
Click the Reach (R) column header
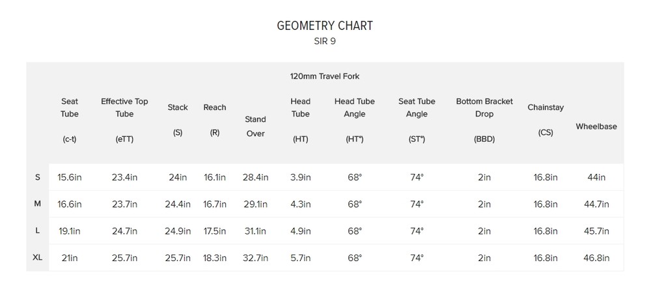click(215, 120)
